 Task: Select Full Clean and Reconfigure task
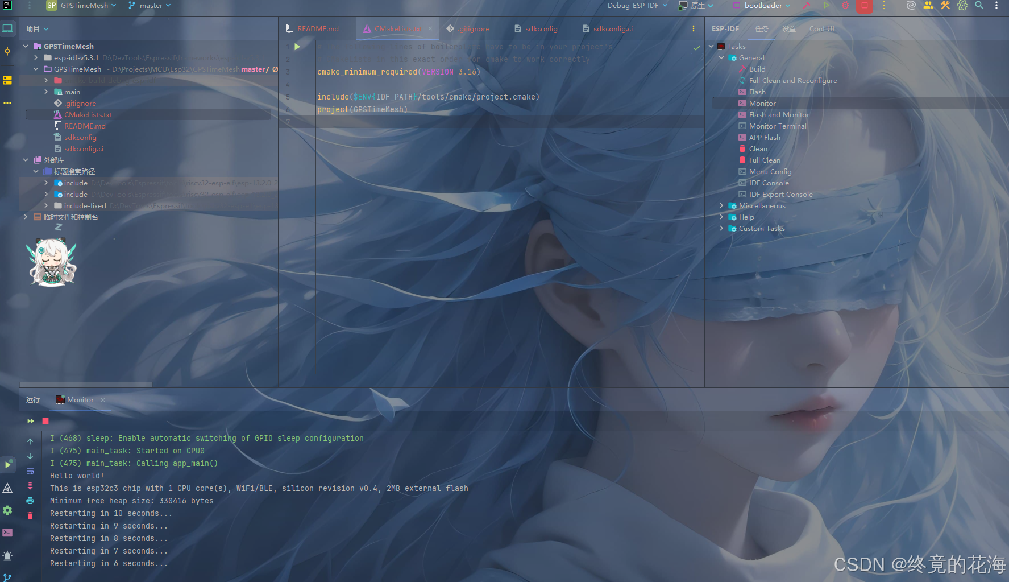pyautogui.click(x=793, y=80)
